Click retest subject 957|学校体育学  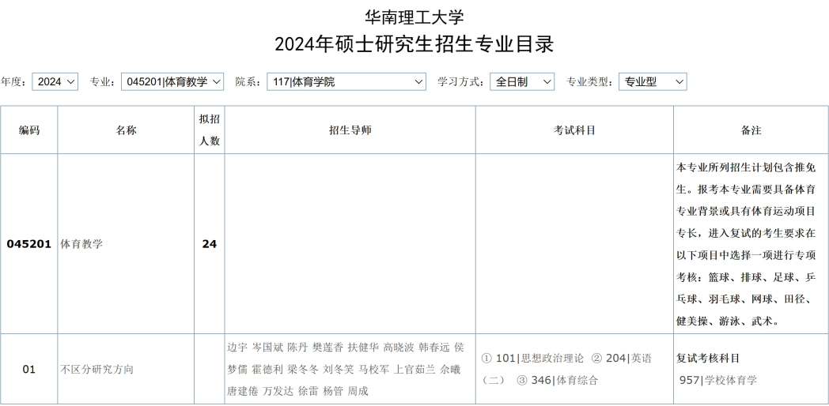(718, 380)
